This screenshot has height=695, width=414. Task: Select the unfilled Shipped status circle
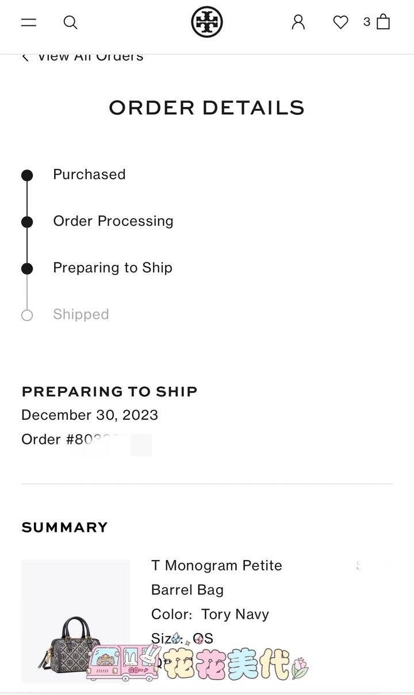27,315
